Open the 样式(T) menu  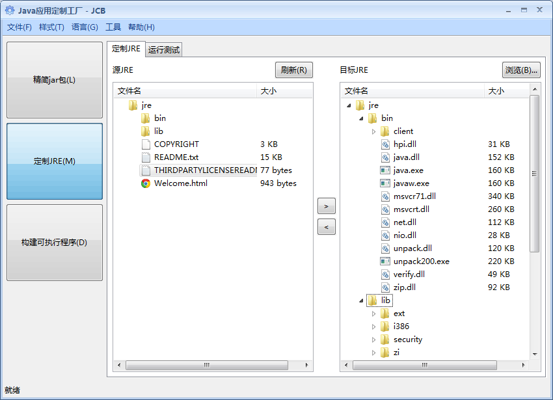tap(51, 27)
